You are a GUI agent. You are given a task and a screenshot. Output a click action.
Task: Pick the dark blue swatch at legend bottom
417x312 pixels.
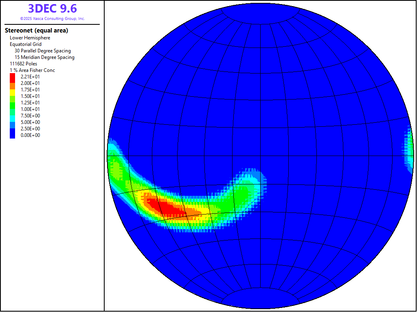[13, 135]
